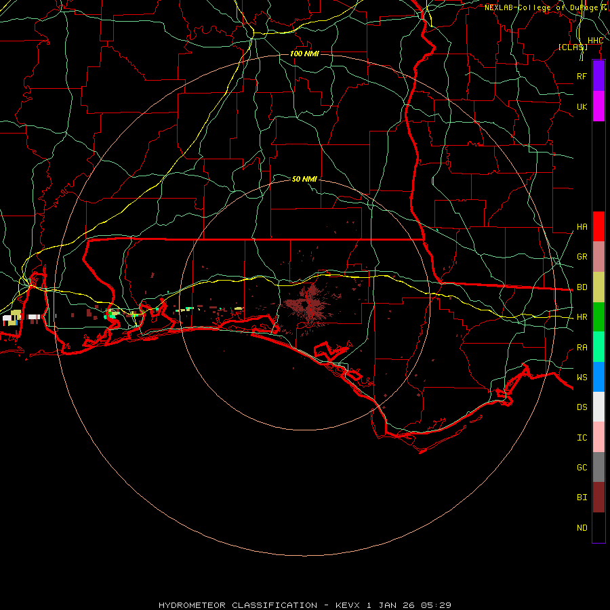Click the IC legend label

click(582, 438)
